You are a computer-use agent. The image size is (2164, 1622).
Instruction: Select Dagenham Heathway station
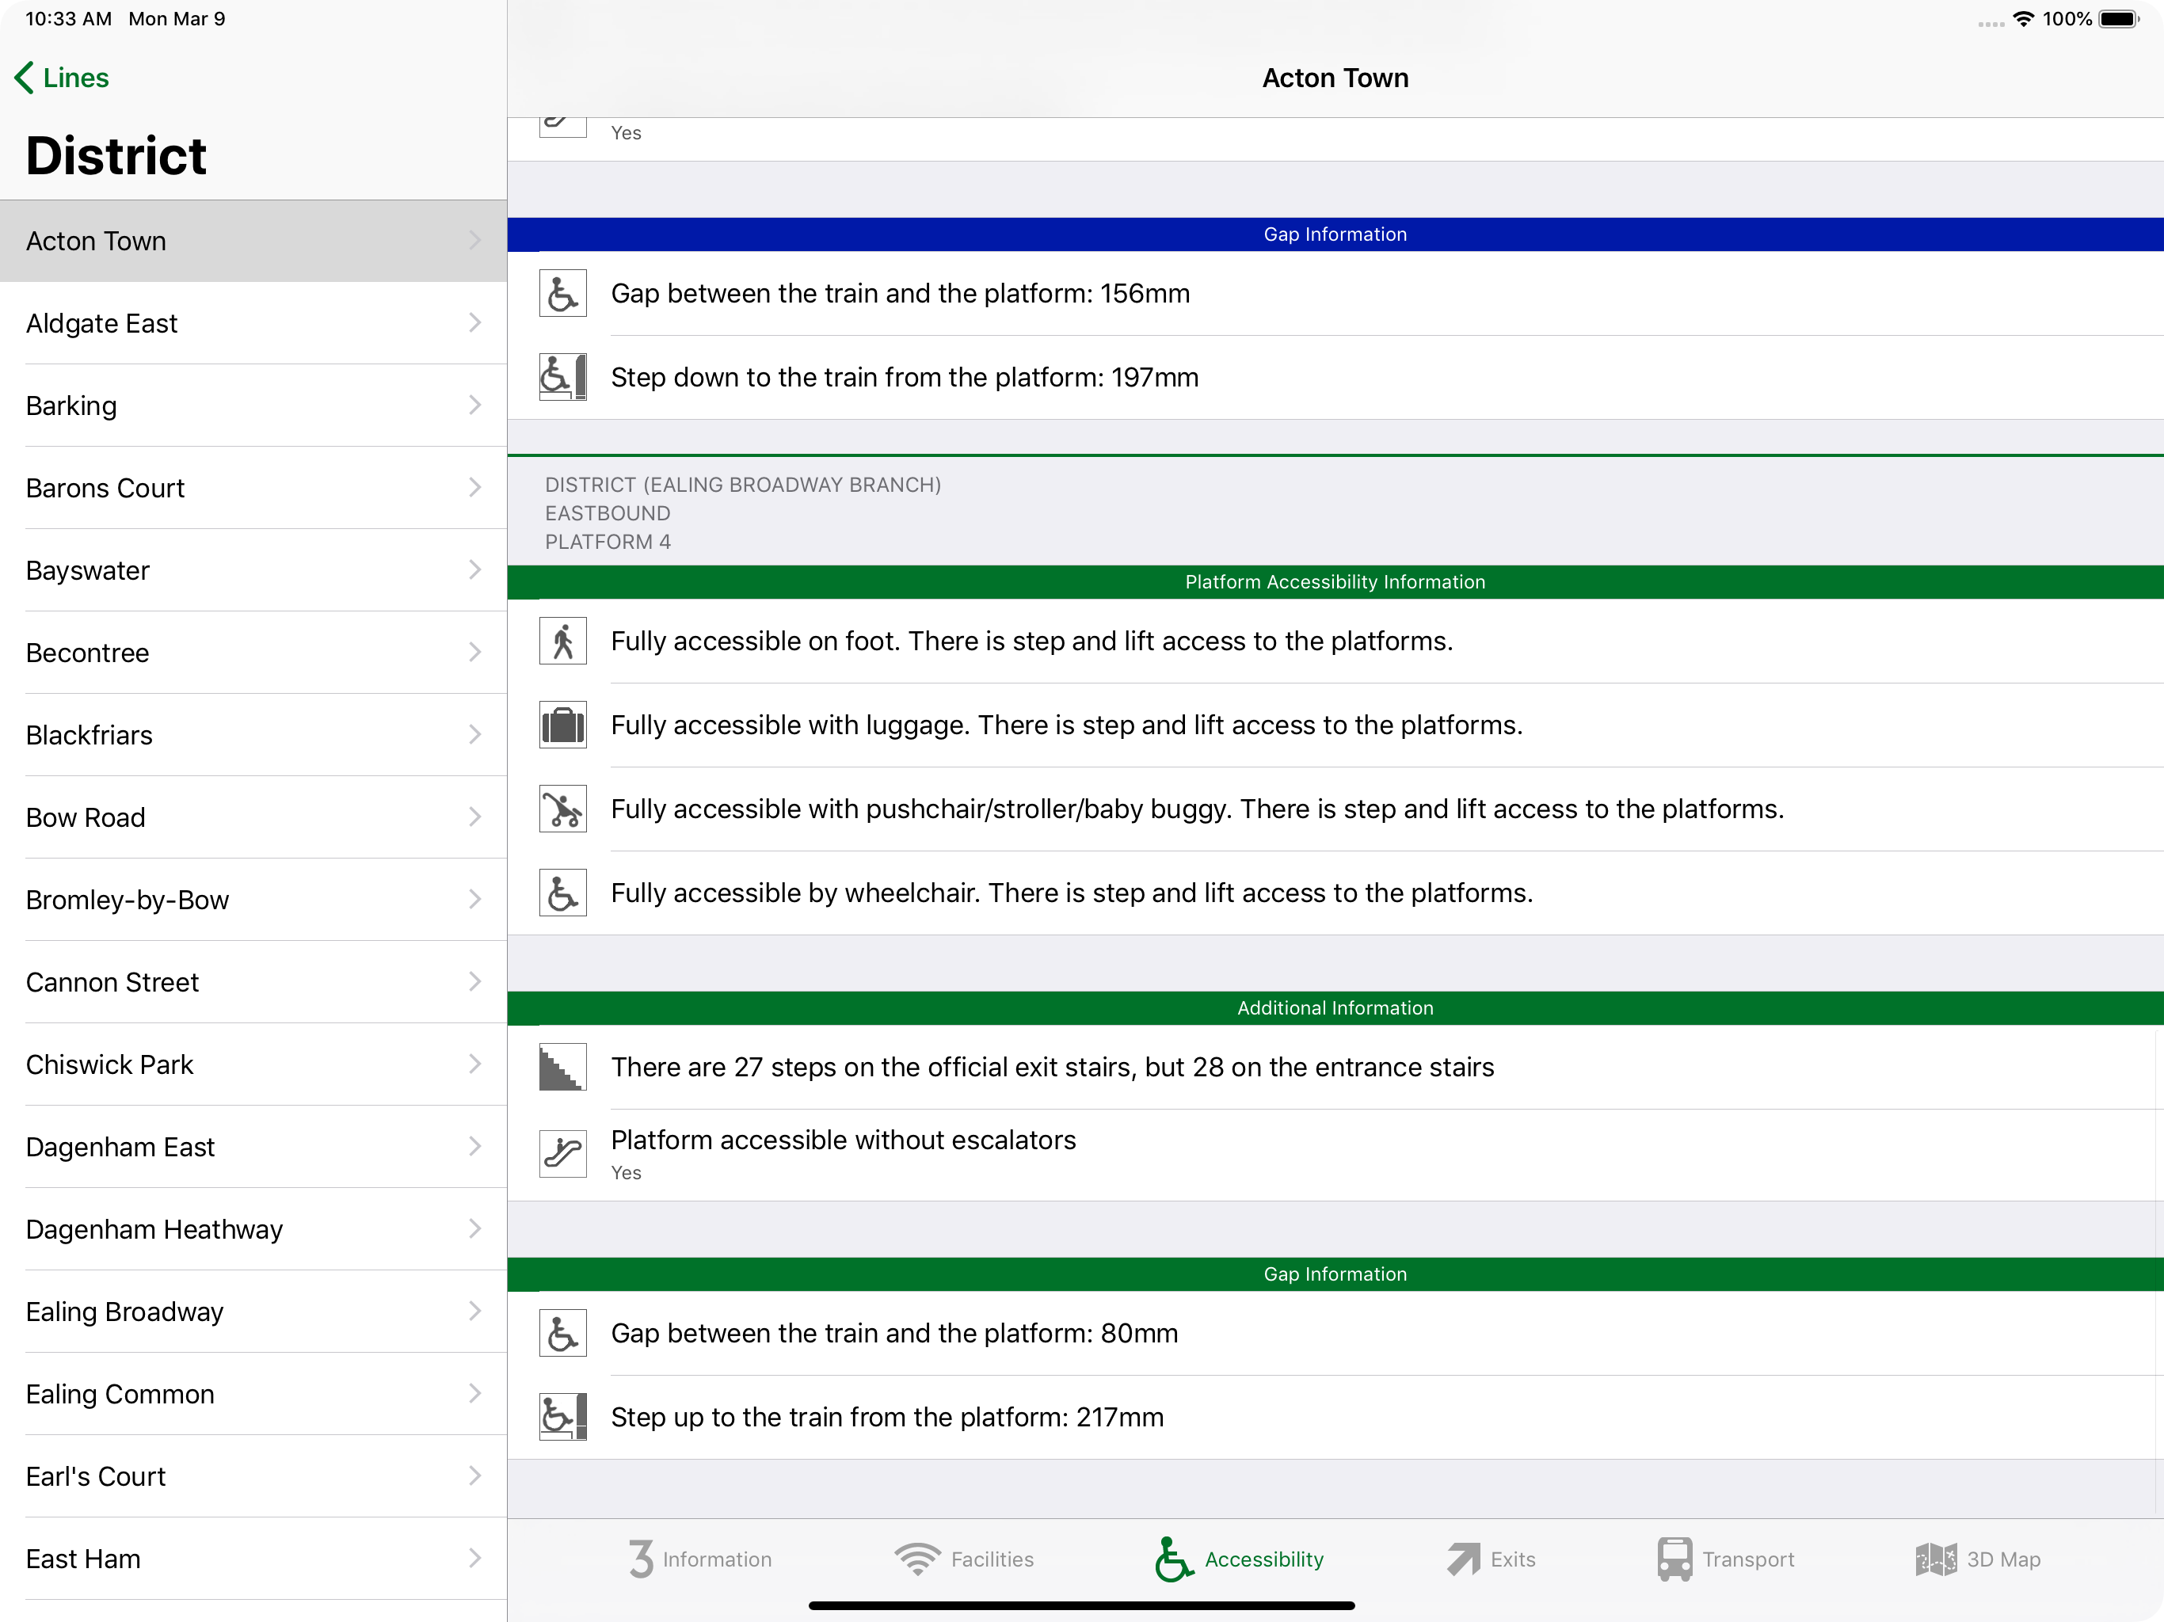click(253, 1228)
